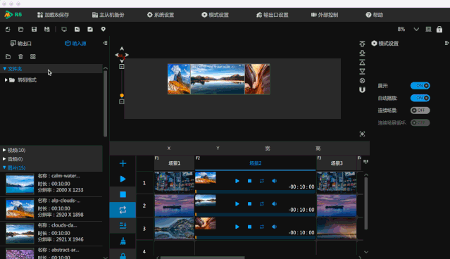Viewport: 450px width, 259px height.
Task: Toggle the highlighted loop button in scene sidebar
Action: click(123, 210)
